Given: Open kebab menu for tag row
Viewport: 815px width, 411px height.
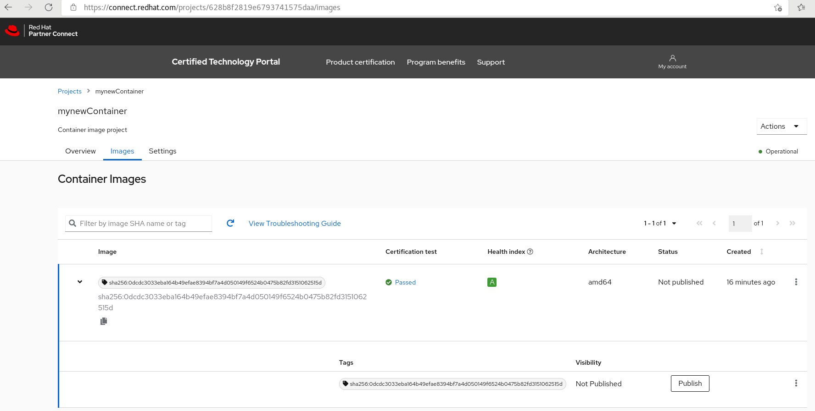Looking at the screenshot, I should pyautogui.click(x=796, y=383).
